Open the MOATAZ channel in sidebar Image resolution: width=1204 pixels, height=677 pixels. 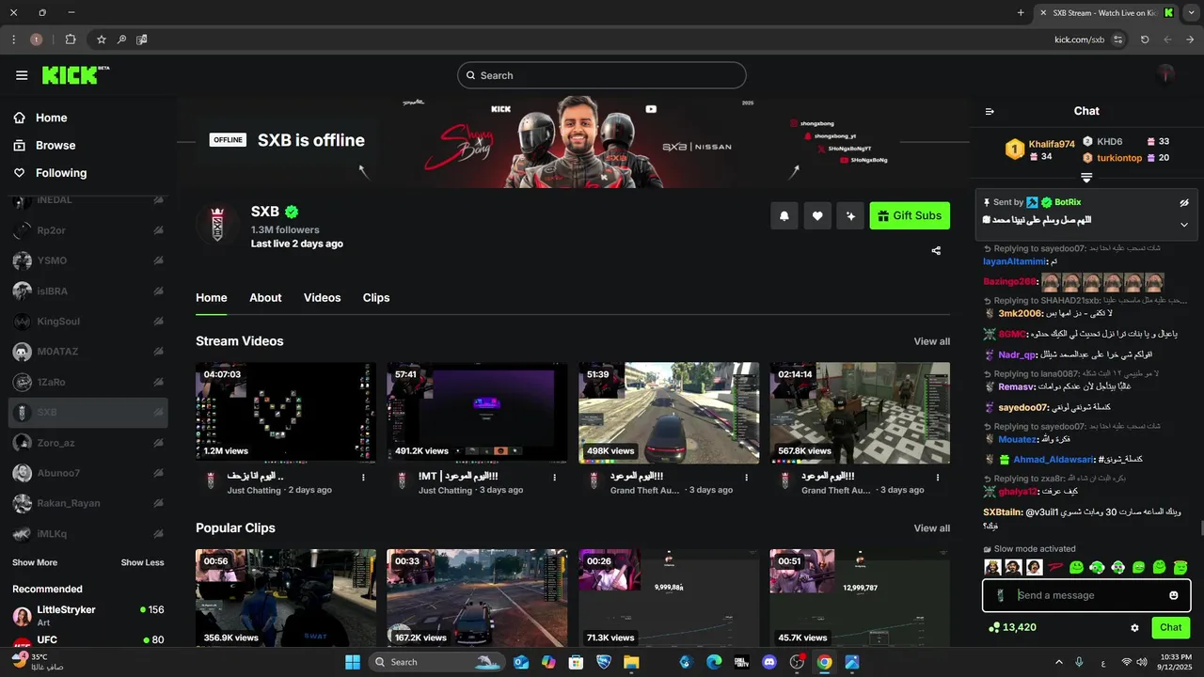click(x=88, y=352)
